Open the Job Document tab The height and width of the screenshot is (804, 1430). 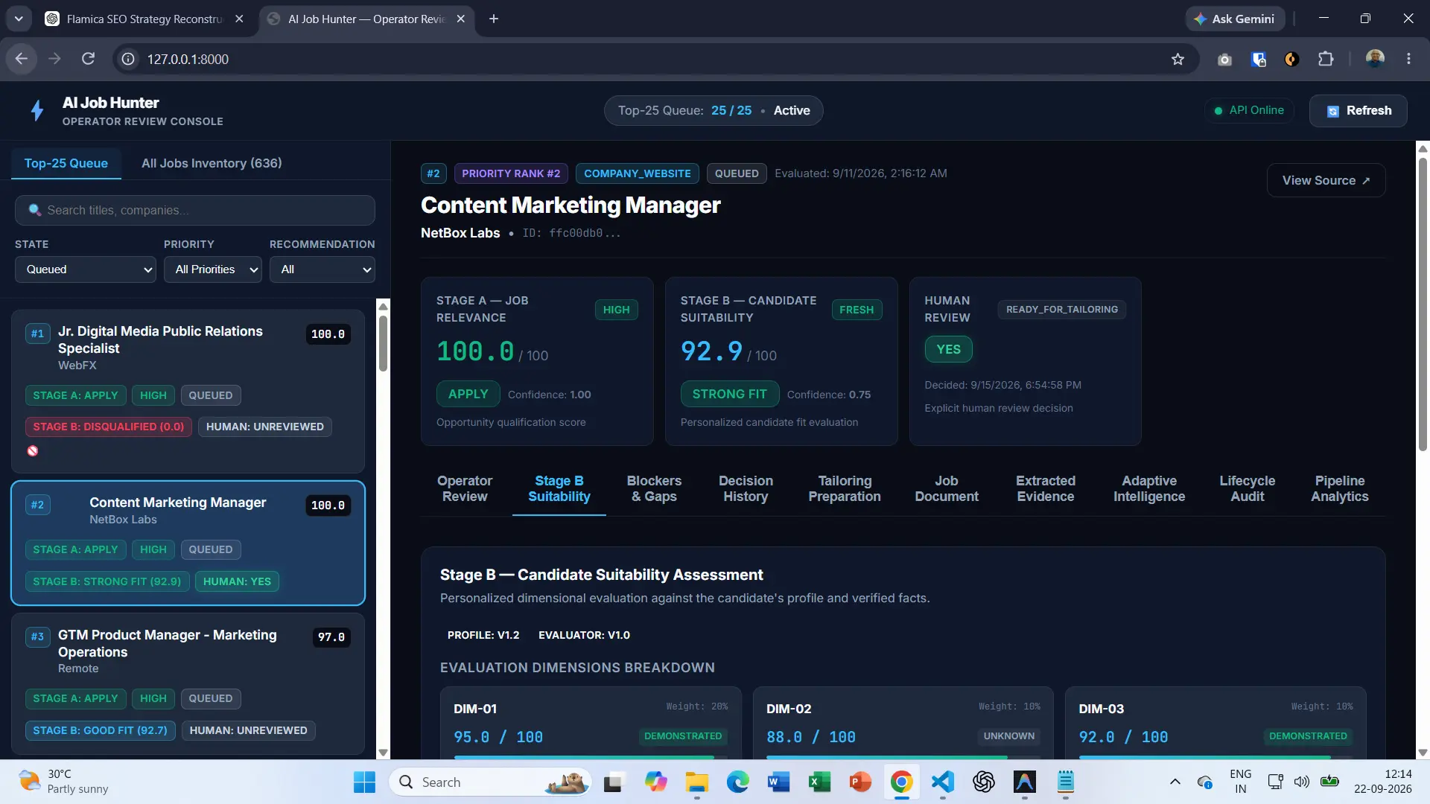pyautogui.click(x=947, y=489)
